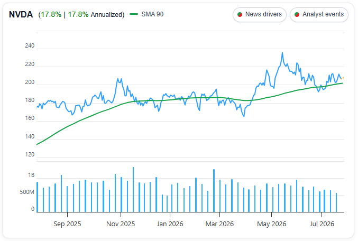
Task: Click the tall volume bar before Mar 2026
Action: [214, 191]
